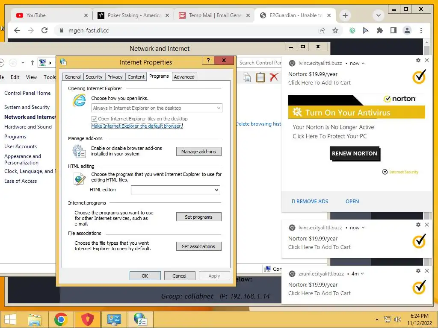The image size is (438, 328).
Task: Toggle Chrome side panel icon
Action: coord(394,30)
